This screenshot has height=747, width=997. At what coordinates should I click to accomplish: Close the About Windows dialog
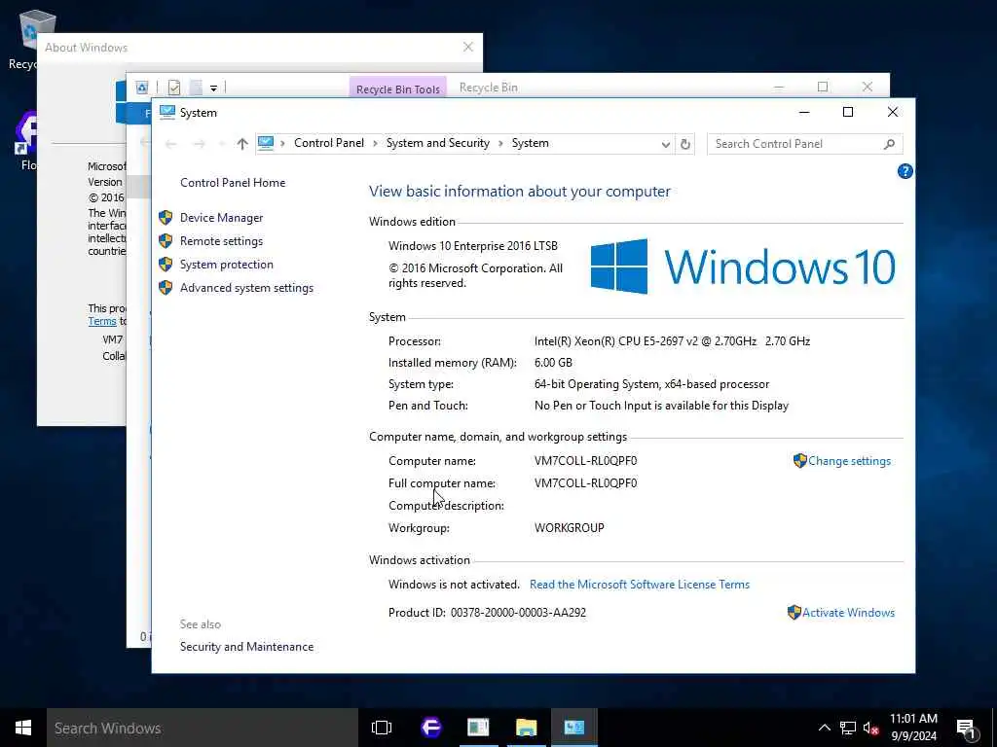point(468,47)
